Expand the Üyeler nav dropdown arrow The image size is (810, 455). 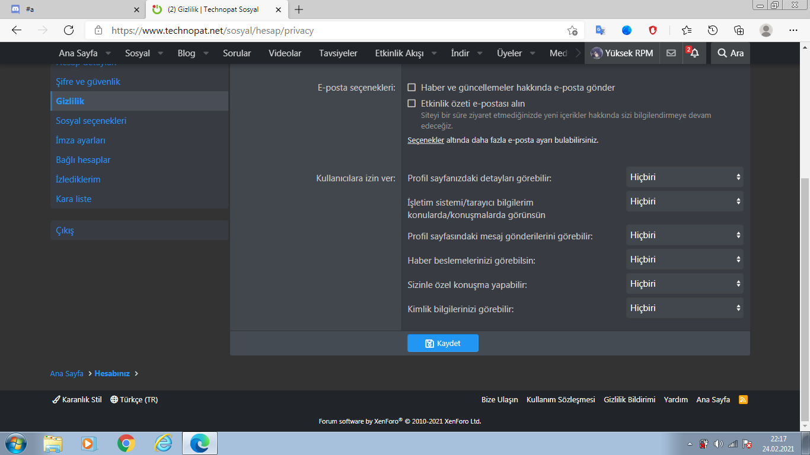[x=532, y=53]
